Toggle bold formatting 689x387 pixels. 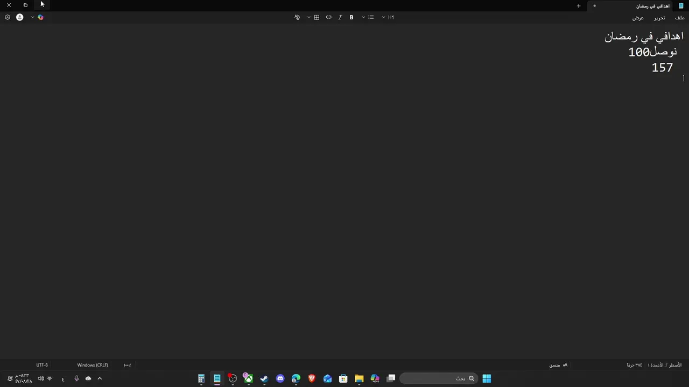(351, 17)
